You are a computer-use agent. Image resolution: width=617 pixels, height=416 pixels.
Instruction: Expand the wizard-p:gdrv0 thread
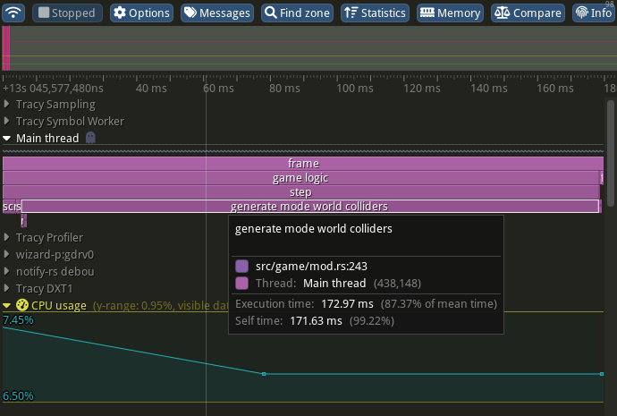(6, 254)
